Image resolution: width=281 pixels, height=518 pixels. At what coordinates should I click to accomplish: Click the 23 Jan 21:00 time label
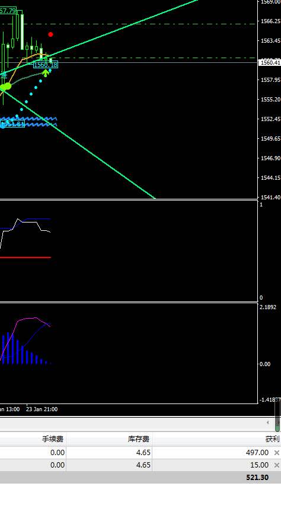41,409
